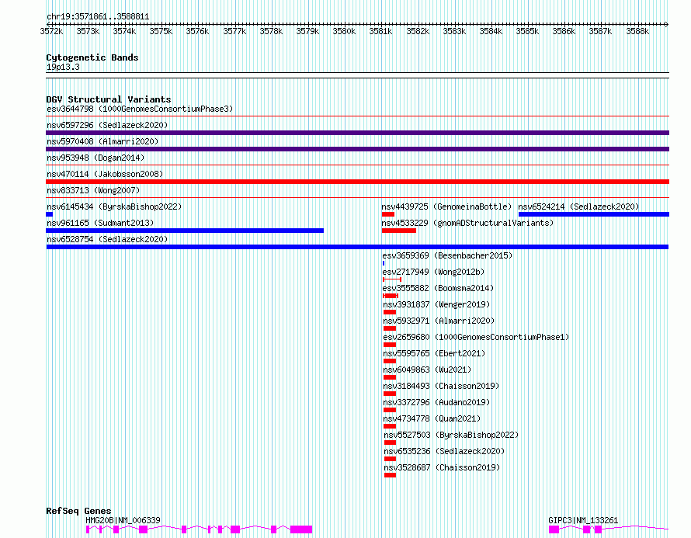
Task: Select the nsv3528687 (Chaisson2019) label
Action: click(442, 467)
